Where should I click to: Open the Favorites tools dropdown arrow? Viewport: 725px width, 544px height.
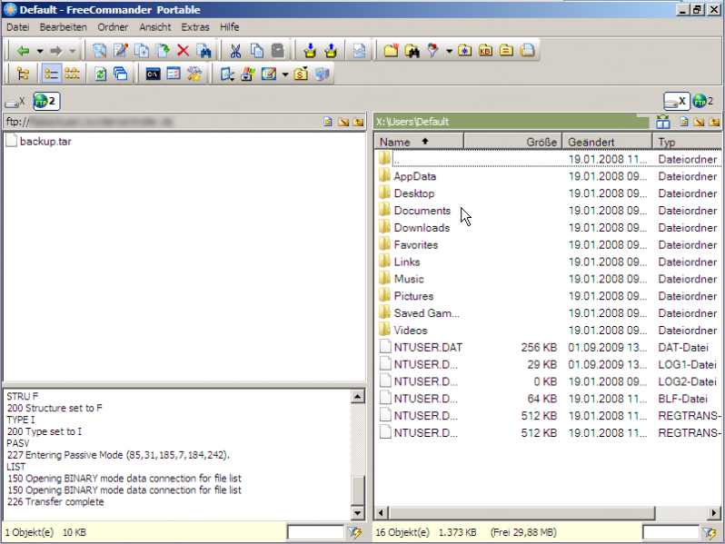285,74
